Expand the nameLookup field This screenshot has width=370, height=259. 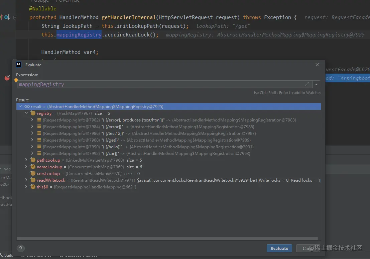(26, 167)
